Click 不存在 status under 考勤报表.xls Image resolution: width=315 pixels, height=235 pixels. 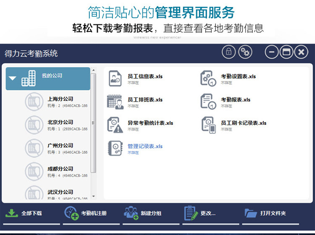tap(226, 106)
